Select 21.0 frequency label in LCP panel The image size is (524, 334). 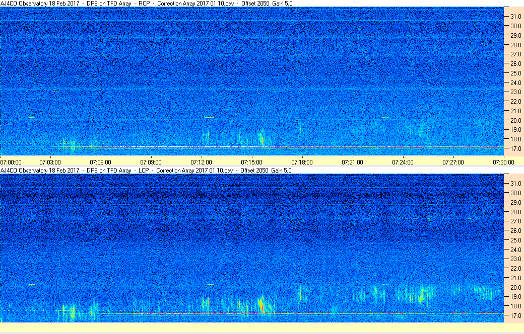click(515, 278)
